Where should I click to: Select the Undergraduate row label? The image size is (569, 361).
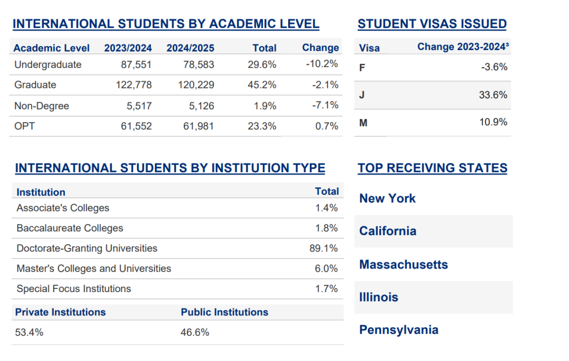tap(48, 65)
